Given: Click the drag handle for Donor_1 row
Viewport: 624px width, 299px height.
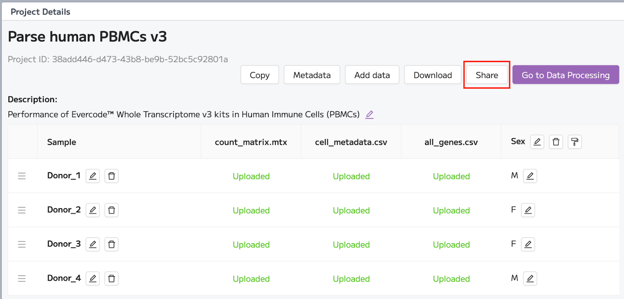Looking at the screenshot, I should pyautogui.click(x=22, y=176).
